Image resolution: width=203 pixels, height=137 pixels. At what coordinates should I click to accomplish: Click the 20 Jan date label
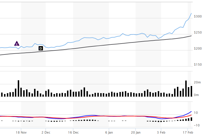click(x=136, y=132)
